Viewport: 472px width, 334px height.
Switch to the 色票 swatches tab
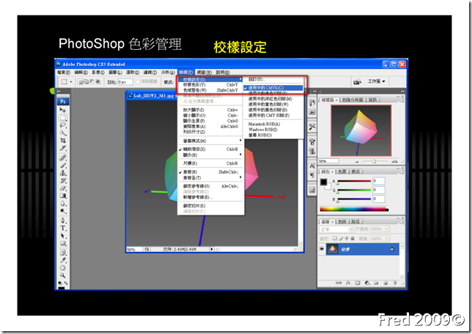tap(342, 171)
